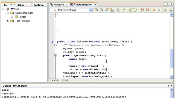Minimize the Output panel with the triangle icon
The image size is (175, 98).
coord(168,86)
